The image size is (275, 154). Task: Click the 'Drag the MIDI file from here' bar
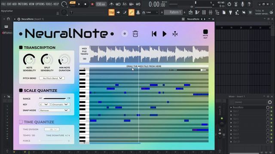pos(144,66)
